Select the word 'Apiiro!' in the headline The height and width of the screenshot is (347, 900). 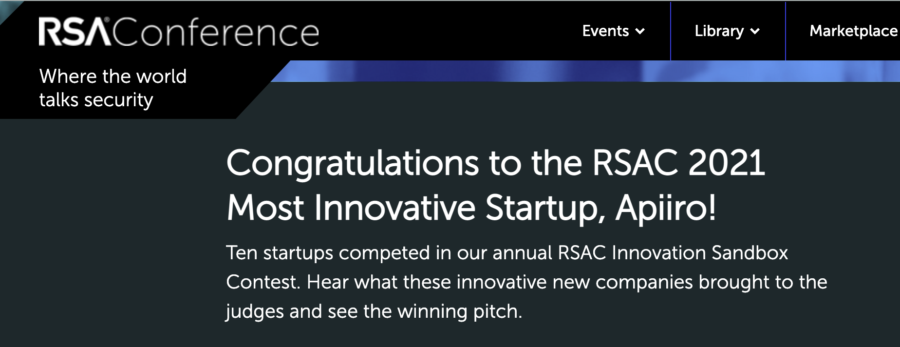(666, 208)
